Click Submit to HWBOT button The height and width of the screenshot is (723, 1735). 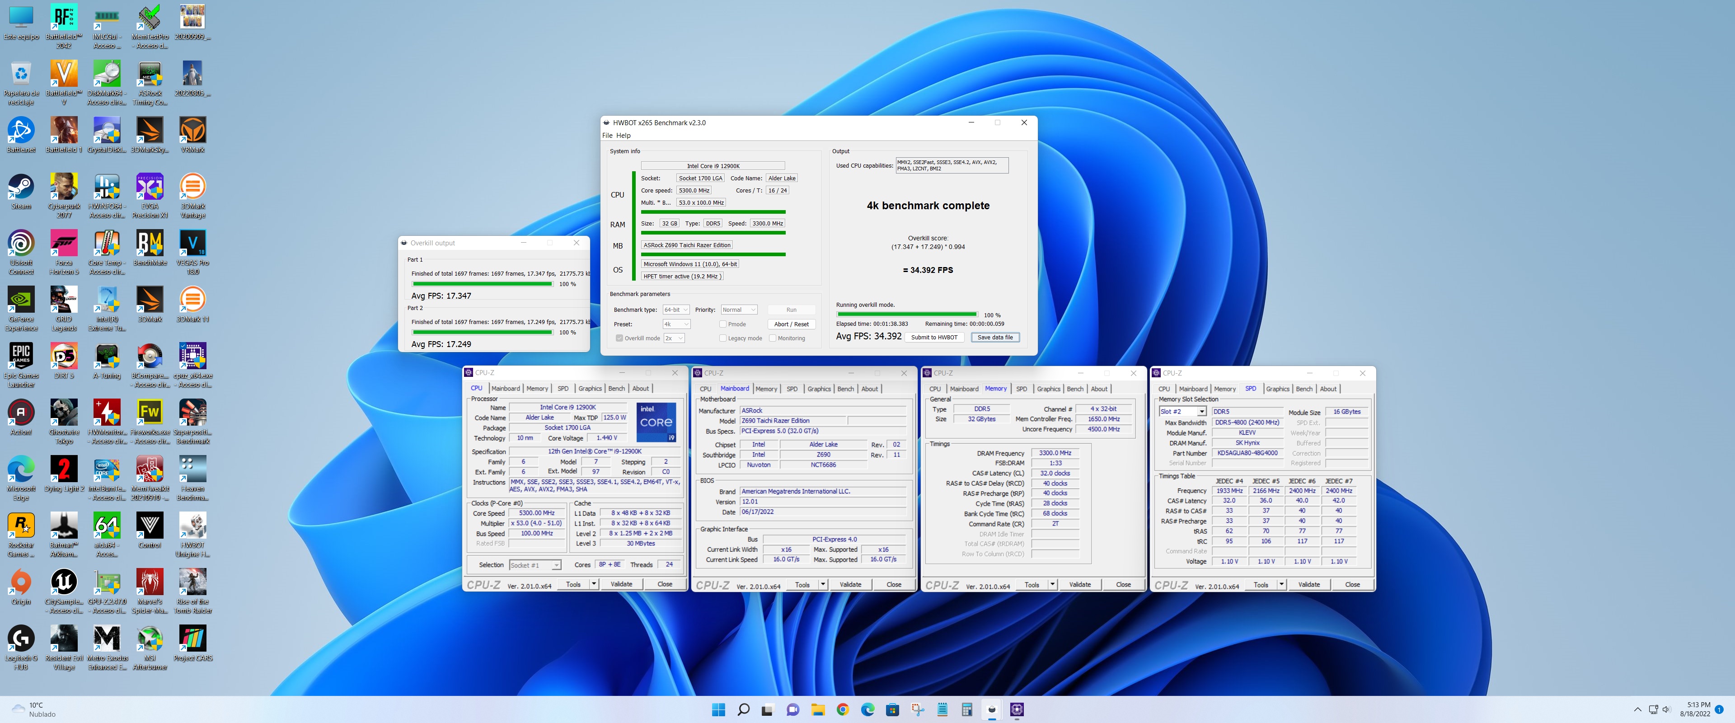click(934, 338)
